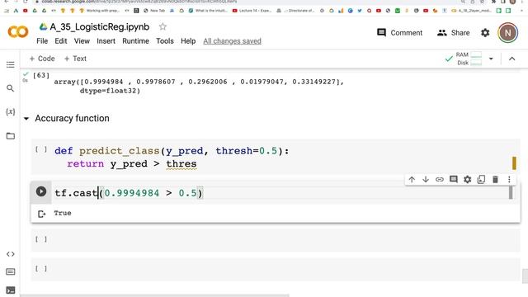Run the tf.cast cell

tap(41, 191)
